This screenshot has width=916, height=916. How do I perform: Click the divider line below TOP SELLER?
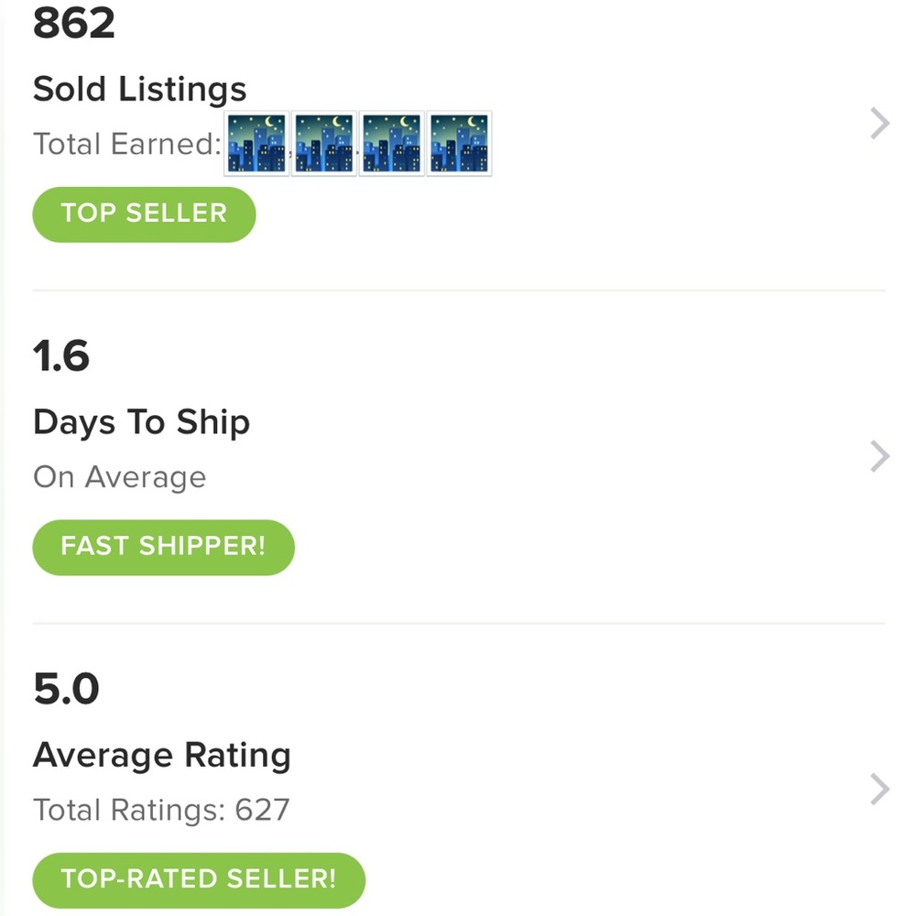coord(458,290)
